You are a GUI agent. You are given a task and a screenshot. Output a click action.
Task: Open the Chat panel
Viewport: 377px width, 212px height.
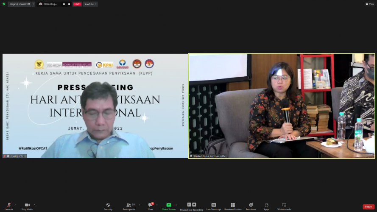pyautogui.click(x=150, y=205)
